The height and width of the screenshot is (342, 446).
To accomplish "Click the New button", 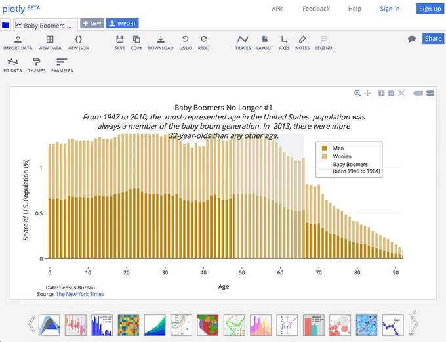I will tap(92, 24).
